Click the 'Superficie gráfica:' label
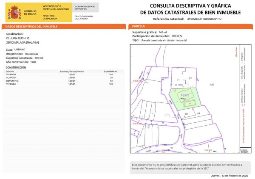 (x=145, y=32)
